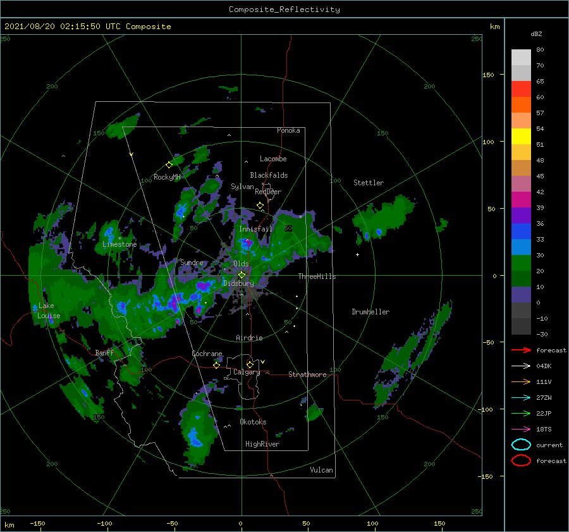
Task: Select the magenta swatch between 42 and 39
Action: click(x=521, y=199)
